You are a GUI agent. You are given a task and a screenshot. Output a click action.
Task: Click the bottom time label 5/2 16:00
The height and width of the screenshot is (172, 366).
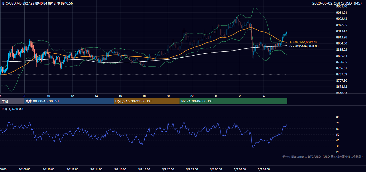click(120, 170)
